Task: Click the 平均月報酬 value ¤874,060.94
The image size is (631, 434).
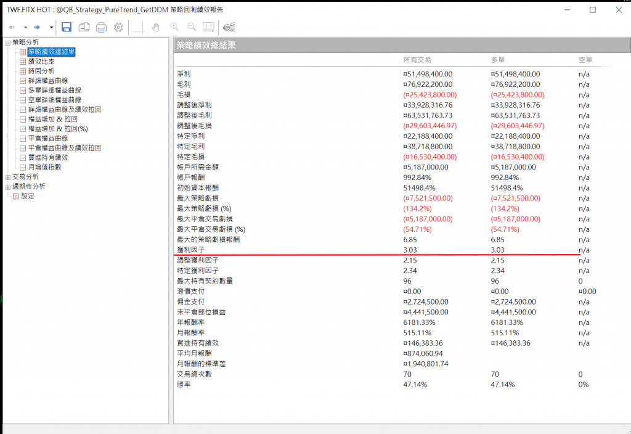Action: 423,353
